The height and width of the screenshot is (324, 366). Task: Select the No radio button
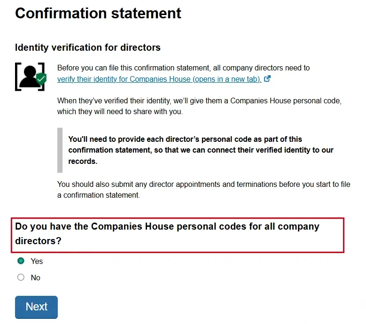[21, 278]
